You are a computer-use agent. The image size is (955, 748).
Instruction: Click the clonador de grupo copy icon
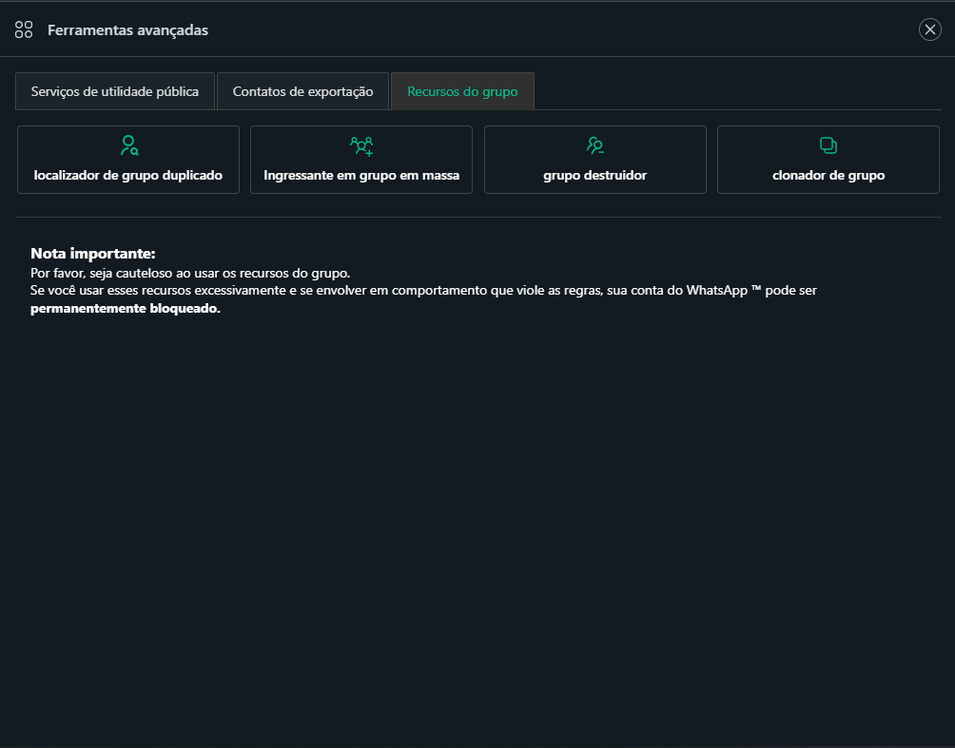828,145
